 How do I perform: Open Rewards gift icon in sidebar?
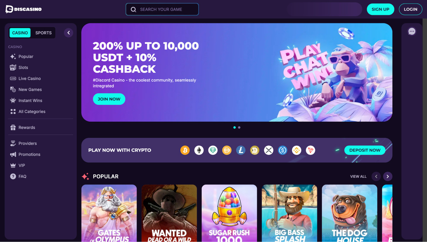(13, 128)
